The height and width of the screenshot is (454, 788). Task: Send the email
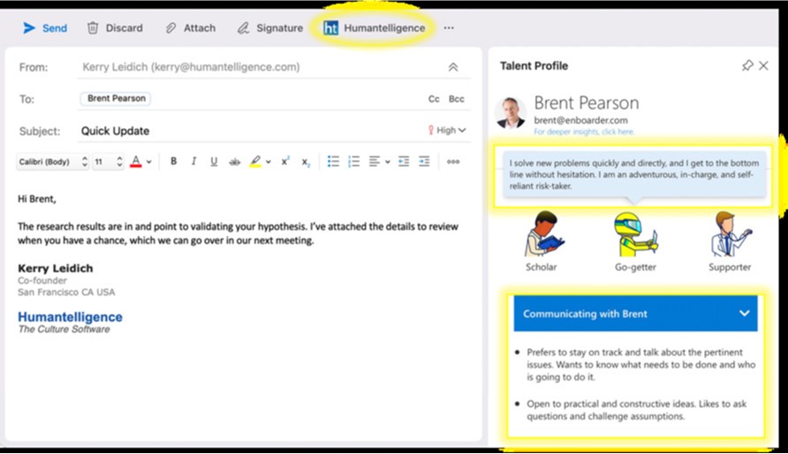(45, 28)
